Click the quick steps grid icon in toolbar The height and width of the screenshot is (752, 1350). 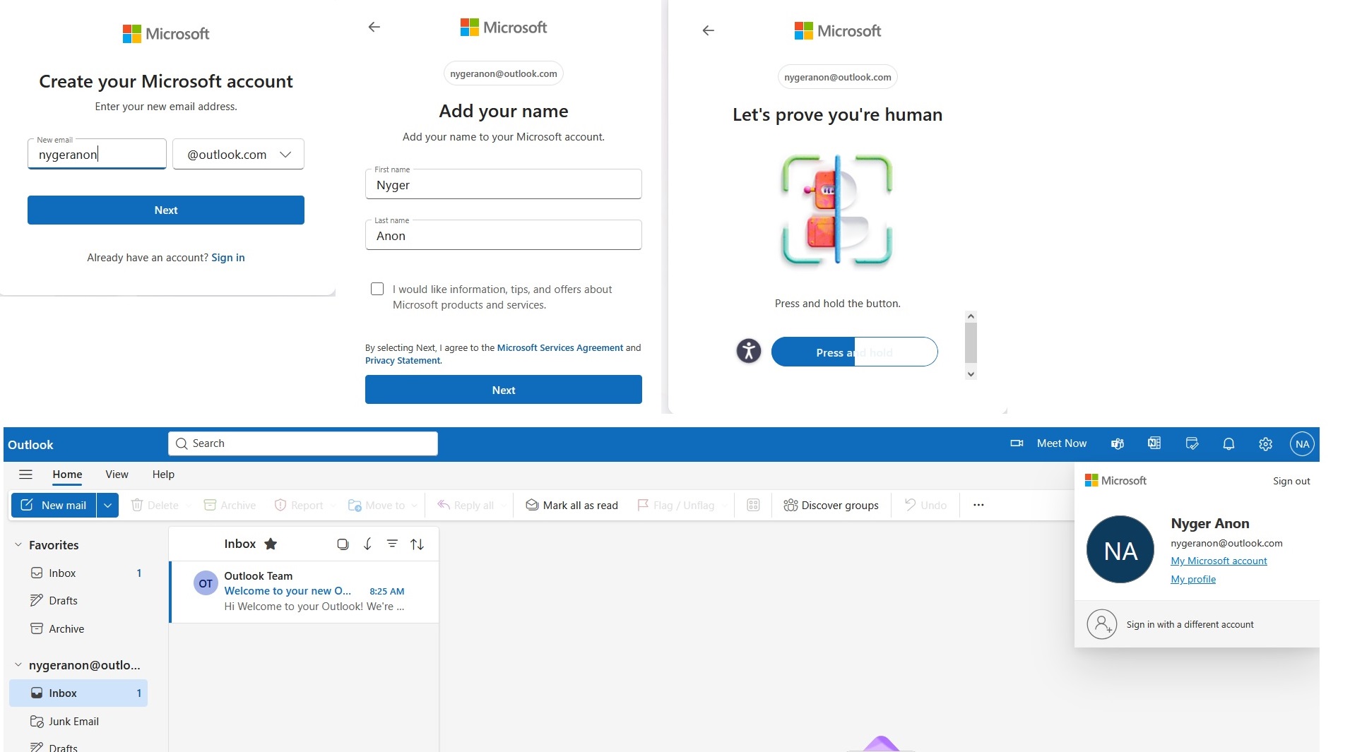753,505
